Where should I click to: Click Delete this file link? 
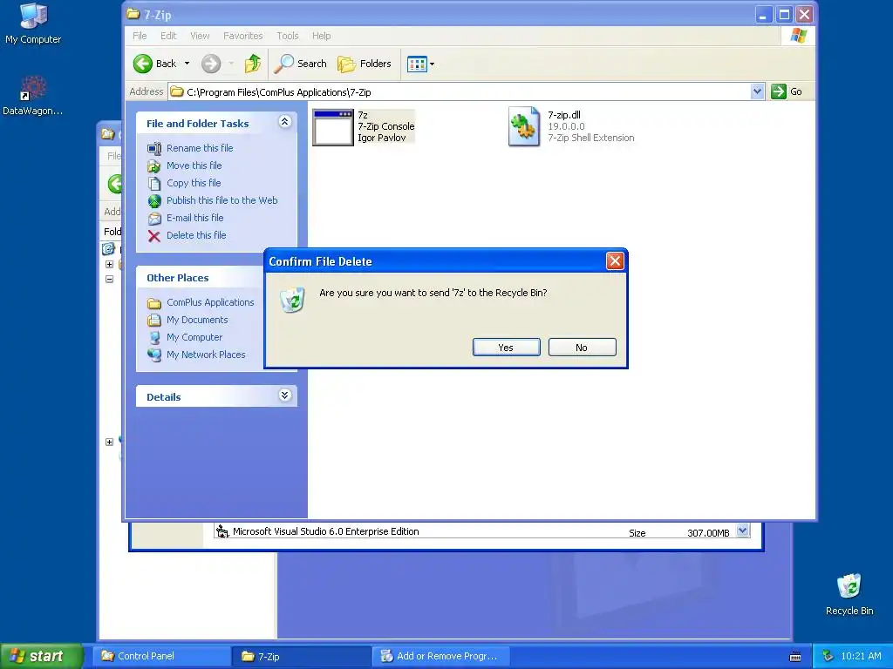coord(196,235)
